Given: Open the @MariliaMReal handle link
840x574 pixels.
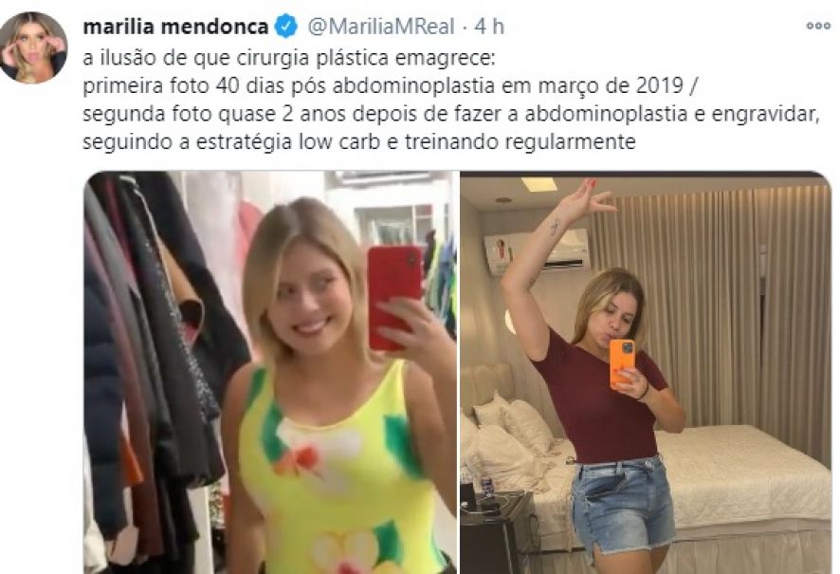Looking at the screenshot, I should [x=381, y=27].
